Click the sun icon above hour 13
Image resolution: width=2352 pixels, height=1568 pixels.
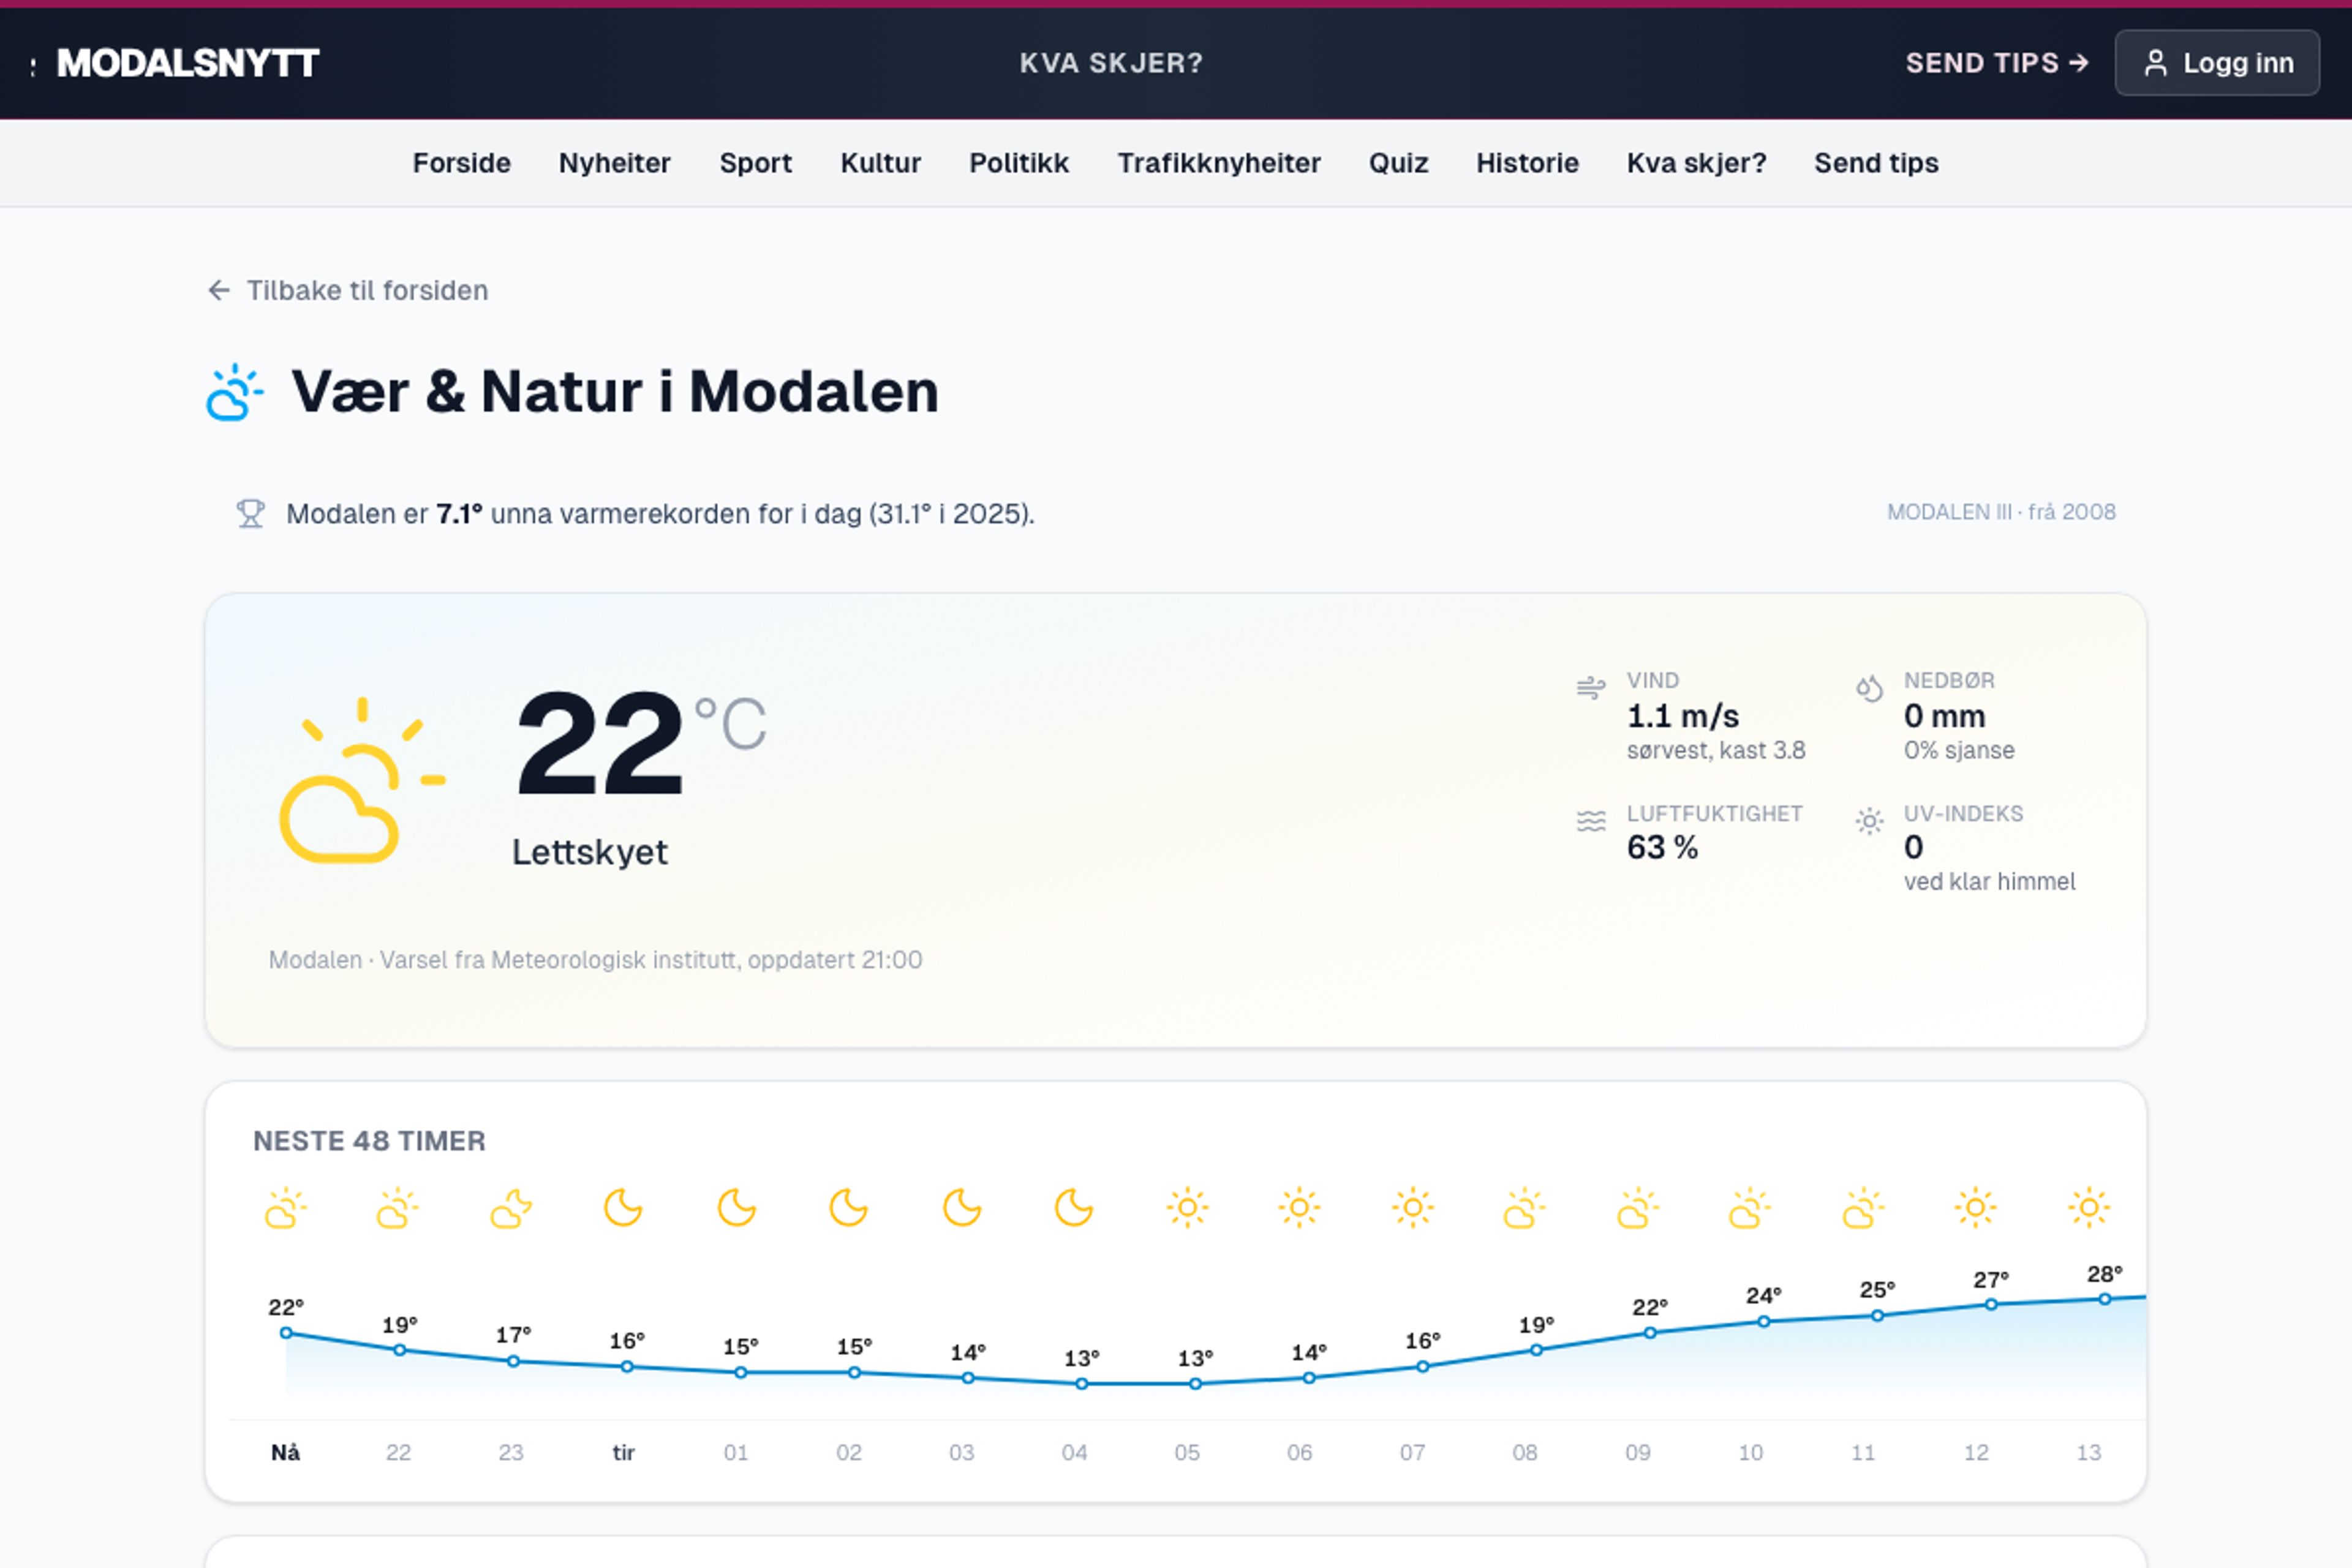click(x=2089, y=1208)
